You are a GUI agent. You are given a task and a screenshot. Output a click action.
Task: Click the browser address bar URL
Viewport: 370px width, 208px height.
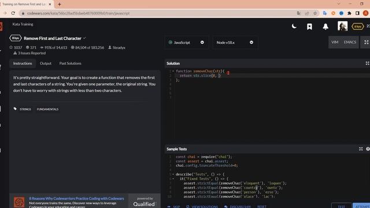point(78,13)
